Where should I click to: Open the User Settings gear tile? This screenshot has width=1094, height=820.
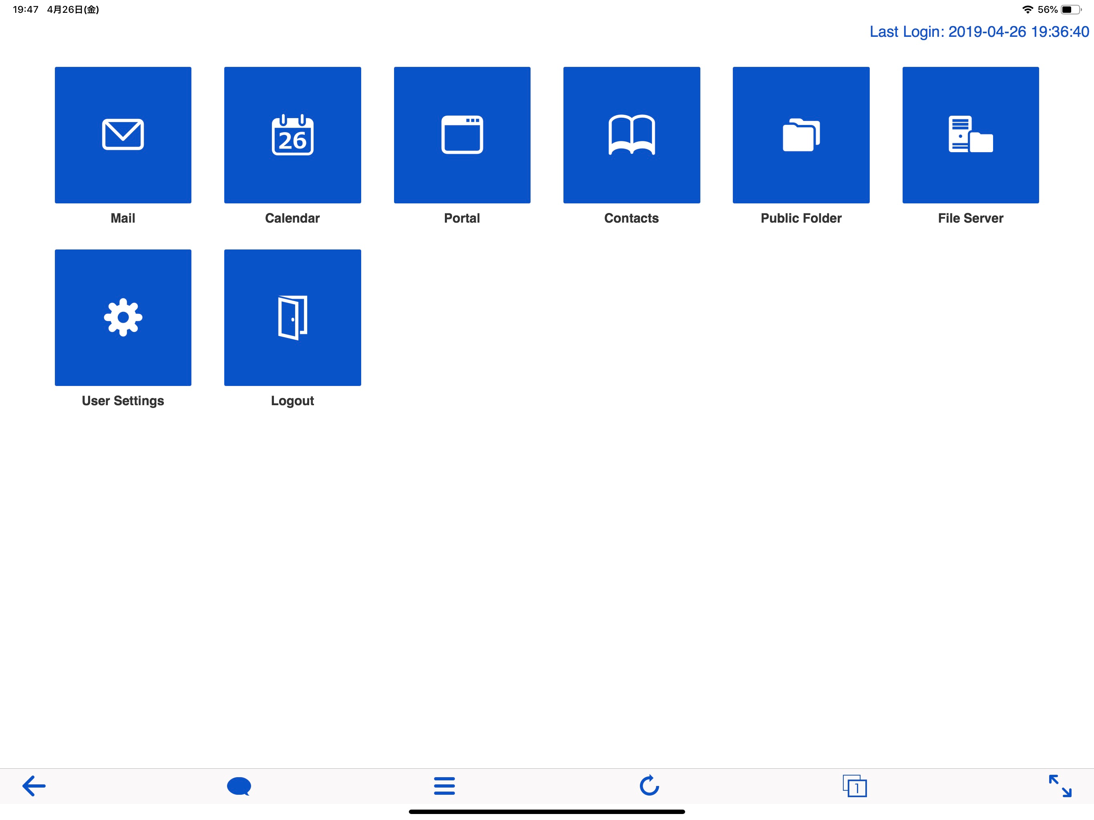[x=123, y=318]
